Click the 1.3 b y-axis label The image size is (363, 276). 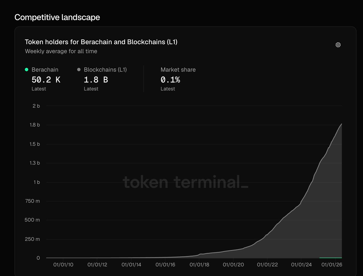pos(34,163)
